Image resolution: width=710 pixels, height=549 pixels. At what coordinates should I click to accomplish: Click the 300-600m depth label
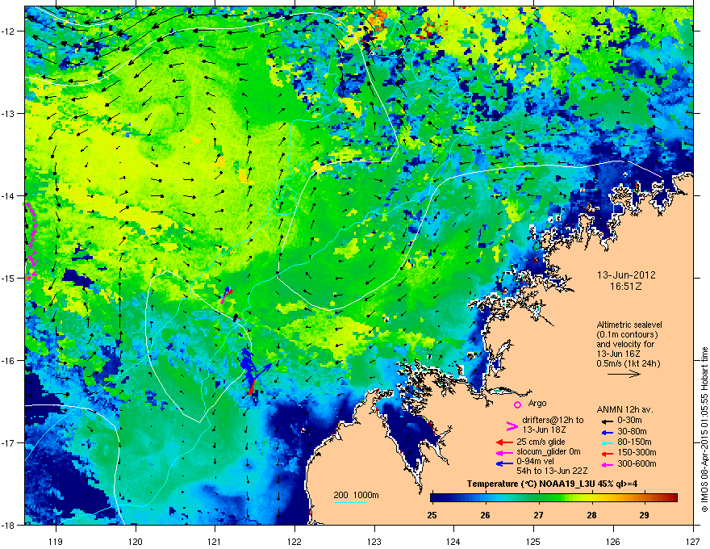(x=637, y=464)
